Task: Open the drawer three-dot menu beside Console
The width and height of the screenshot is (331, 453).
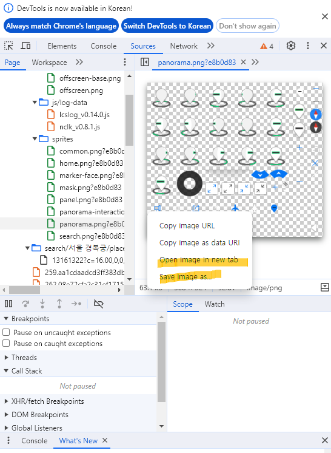Action: coord(8,440)
